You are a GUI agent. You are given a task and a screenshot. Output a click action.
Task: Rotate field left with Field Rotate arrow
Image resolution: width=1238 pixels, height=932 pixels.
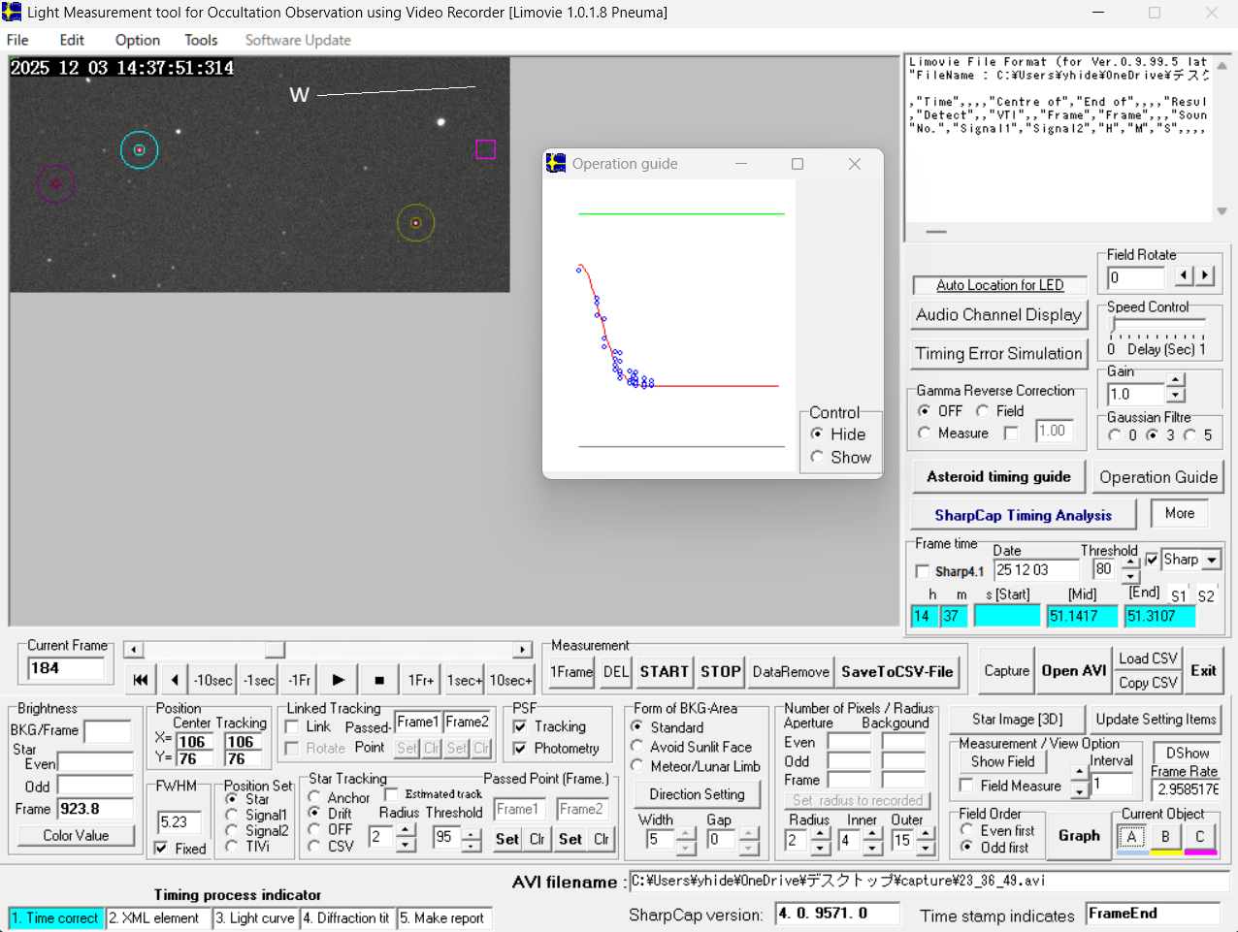(x=1184, y=275)
